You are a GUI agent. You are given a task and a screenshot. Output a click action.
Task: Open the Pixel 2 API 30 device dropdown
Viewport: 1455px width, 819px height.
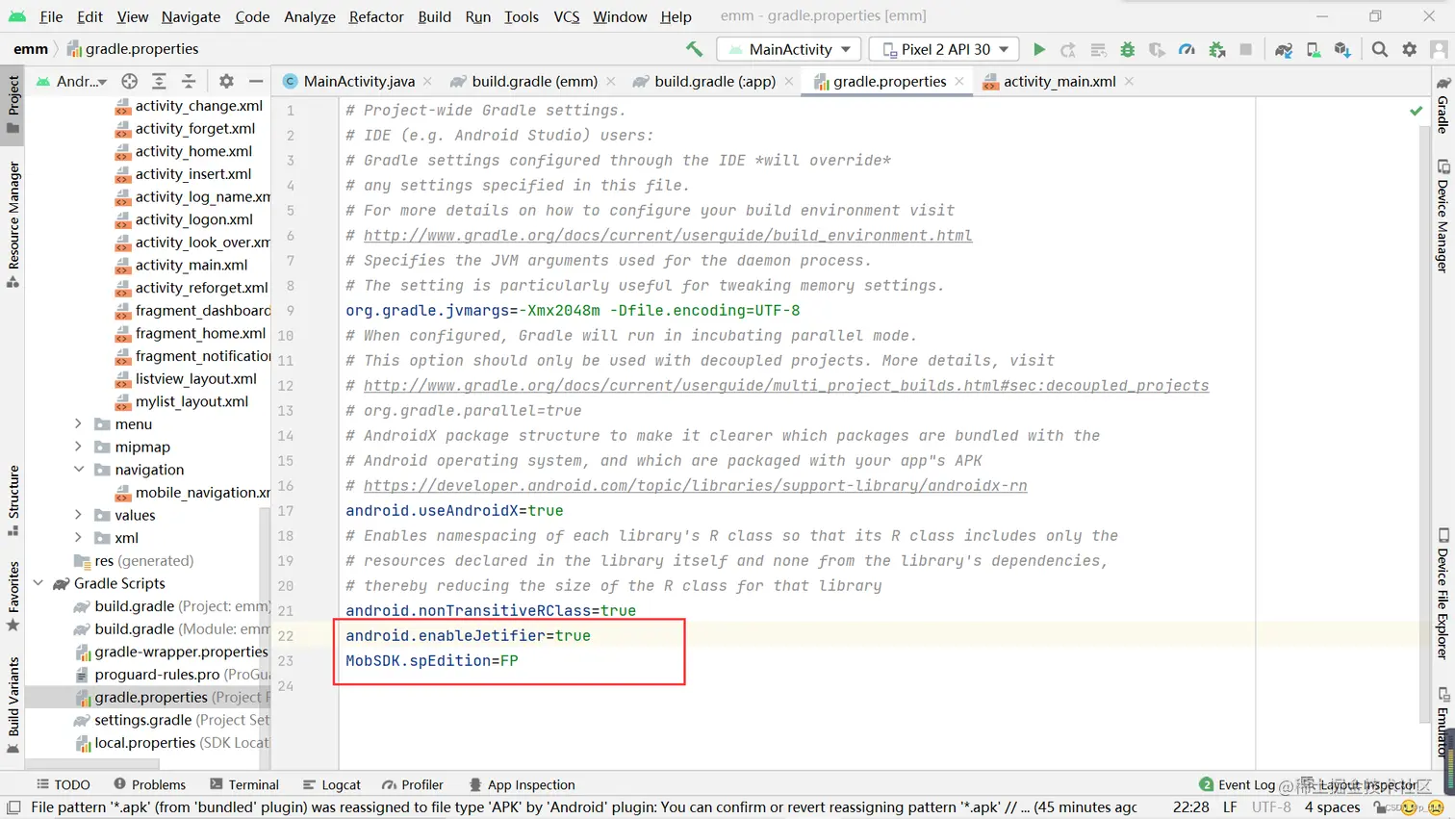click(x=944, y=49)
